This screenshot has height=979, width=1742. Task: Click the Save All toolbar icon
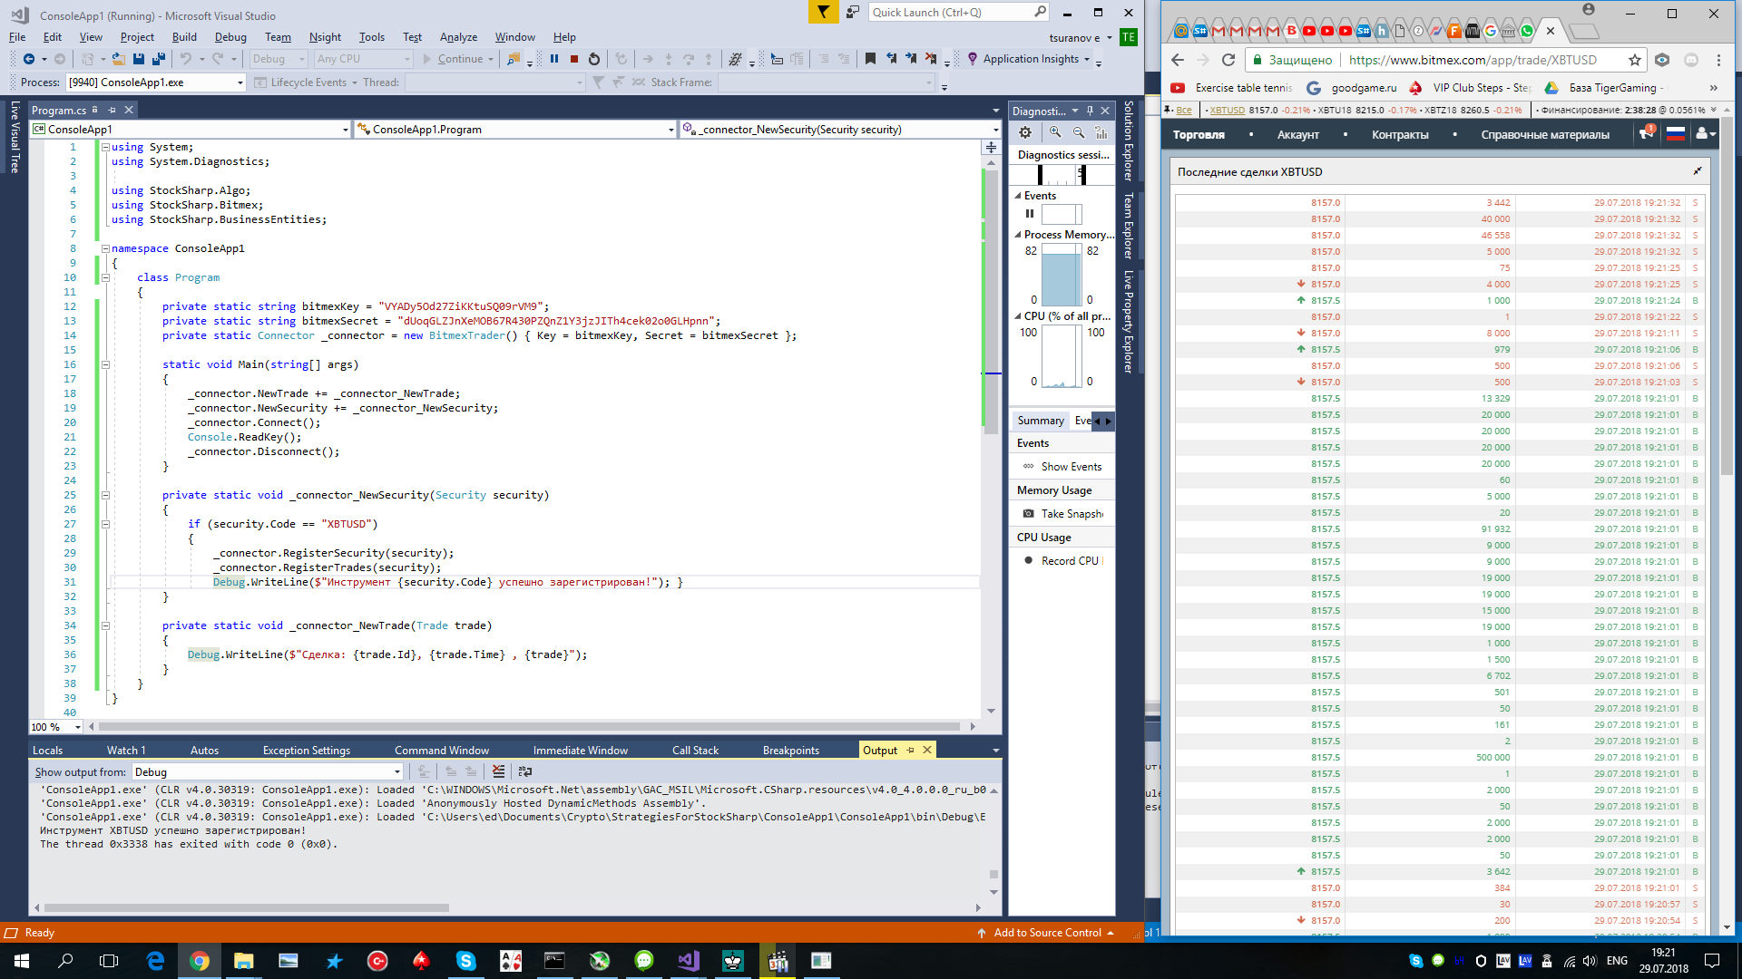pyautogui.click(x=159, y=59)
